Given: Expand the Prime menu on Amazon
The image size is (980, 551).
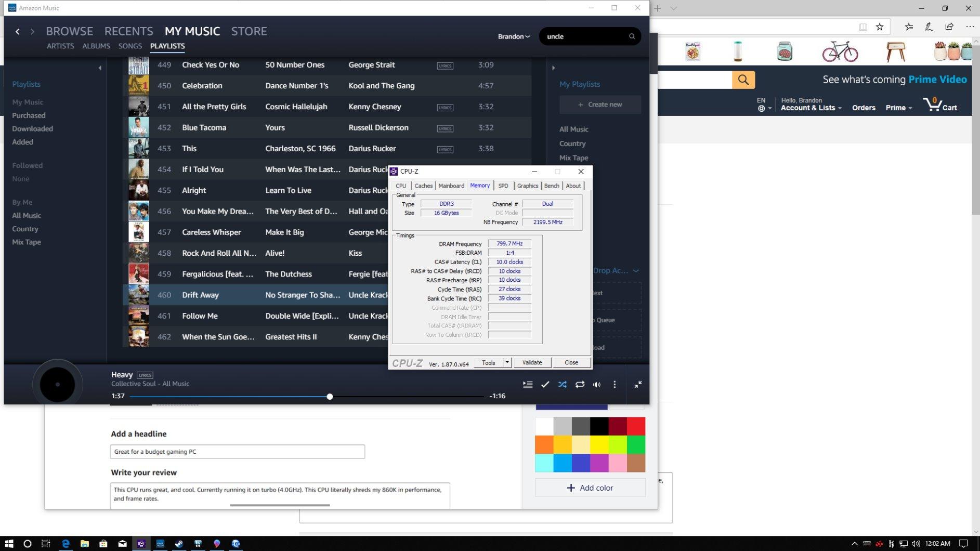Looking at the screenshot, I should 898,108.
